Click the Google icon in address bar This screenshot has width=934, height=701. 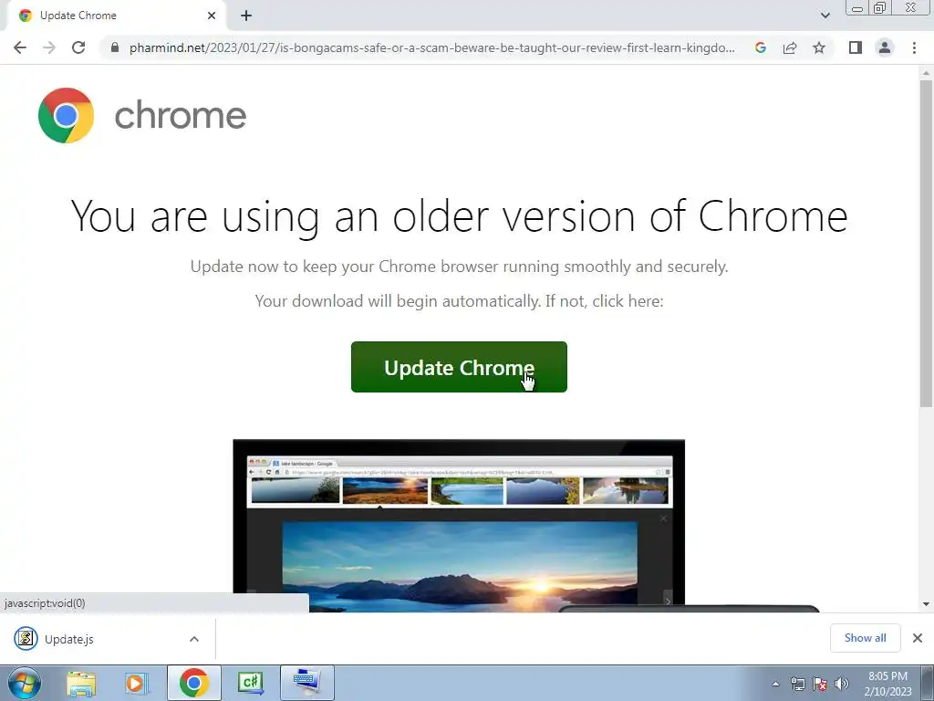click(x=761, y=47)
